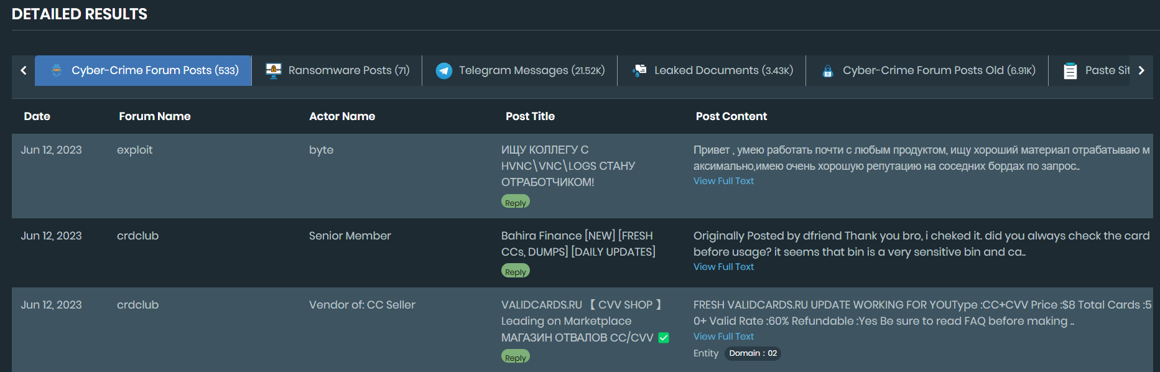Click Reply badge on VALIDCARDS.RU post

click(x=516, y=358)
